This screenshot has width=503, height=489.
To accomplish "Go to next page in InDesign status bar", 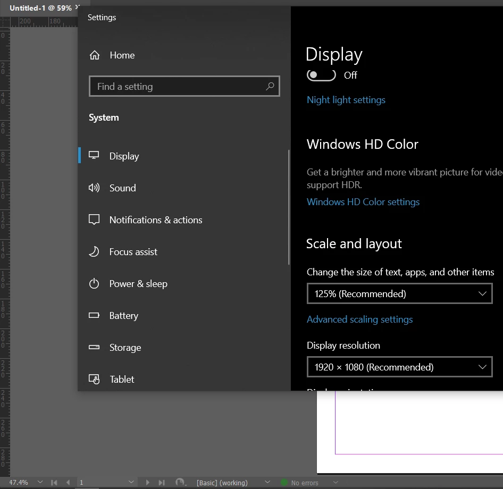I will 148,482.
